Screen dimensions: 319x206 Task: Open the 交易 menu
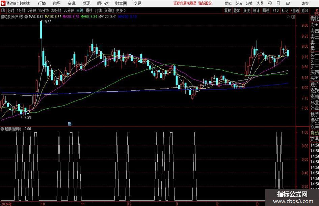click(137, 3)
